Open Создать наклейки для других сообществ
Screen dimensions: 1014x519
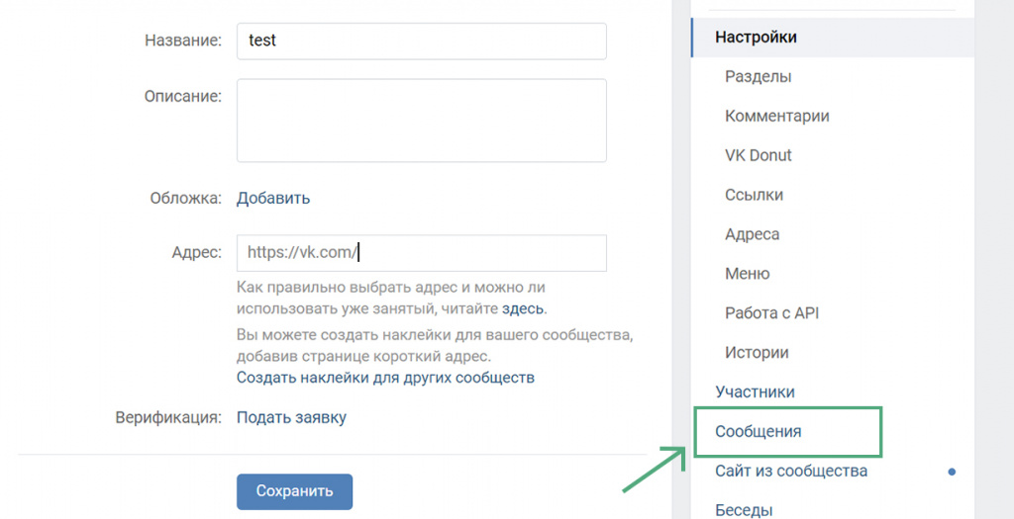click(385, 378)
